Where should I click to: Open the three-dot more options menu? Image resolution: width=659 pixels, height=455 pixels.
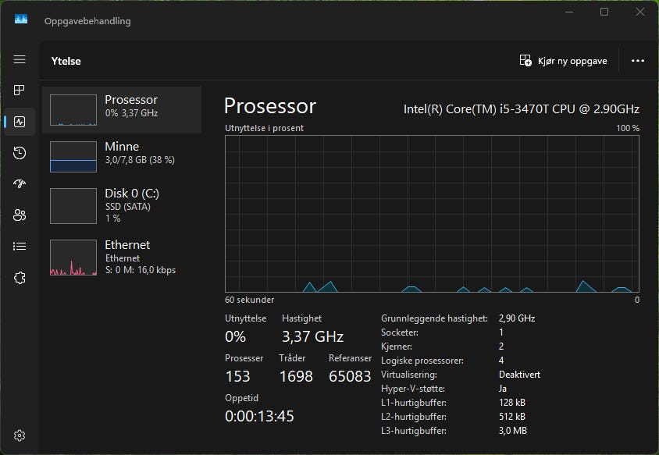(638, 61)
